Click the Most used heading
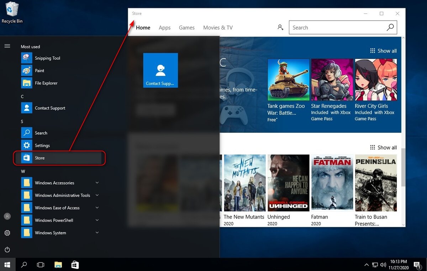Screen dimensions: 427x271 30,47
